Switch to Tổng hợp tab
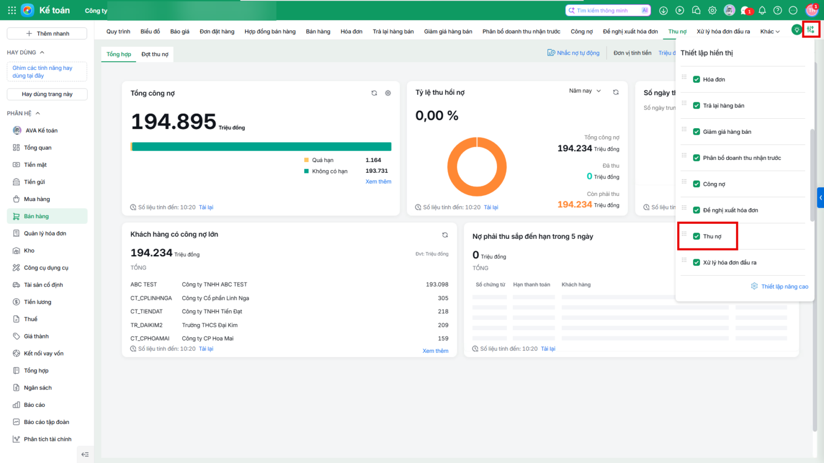Screen dimensions: 824x463 (118, 54)
